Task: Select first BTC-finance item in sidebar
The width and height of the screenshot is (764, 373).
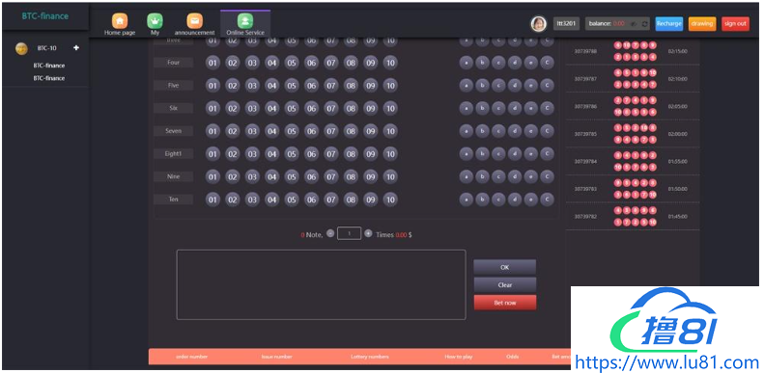Action: click(x=49, y=66)
